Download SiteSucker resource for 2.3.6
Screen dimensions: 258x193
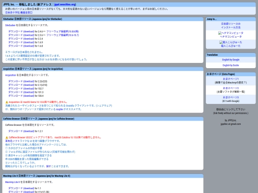21,35
